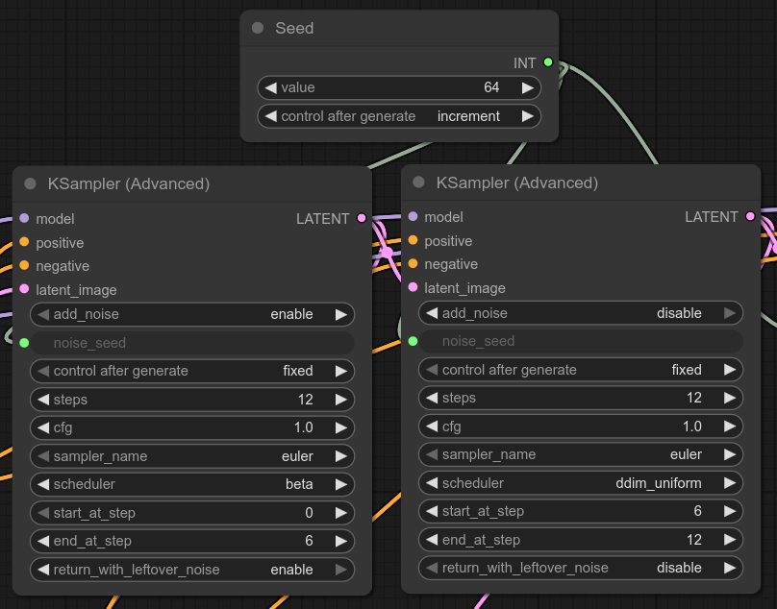Click left KSampler's noise_seed input port
This screenshot has width=777, height=609.
pos(24,343)
